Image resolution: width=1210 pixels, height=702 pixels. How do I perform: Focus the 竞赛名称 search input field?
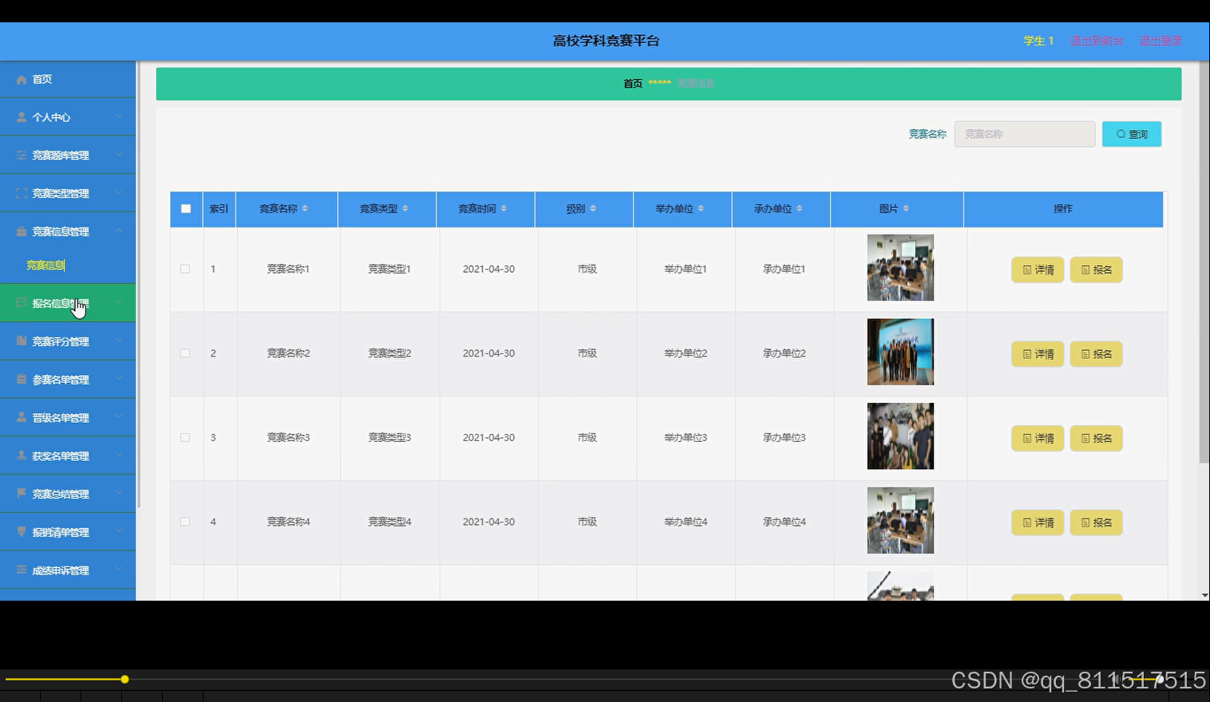pyautogui.click(x=1025, y=134)
